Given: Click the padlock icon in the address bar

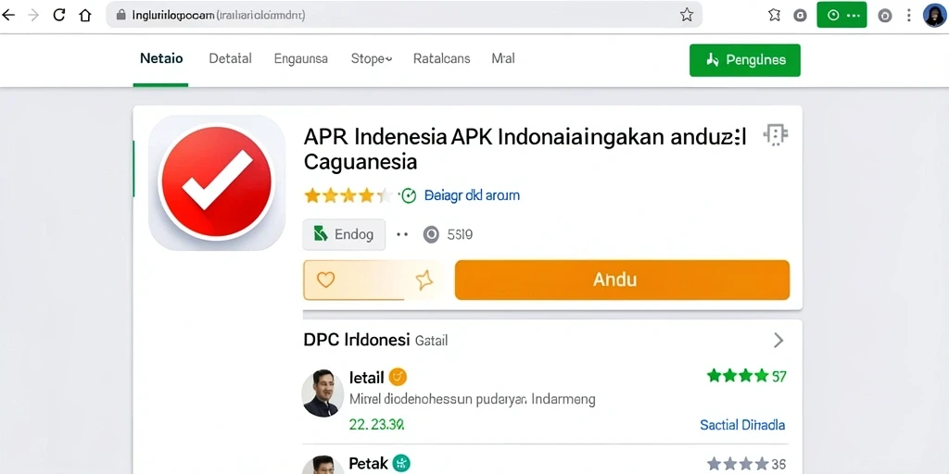Looking at the screenshot, I should pyautogui.click(x=121, y=15).
